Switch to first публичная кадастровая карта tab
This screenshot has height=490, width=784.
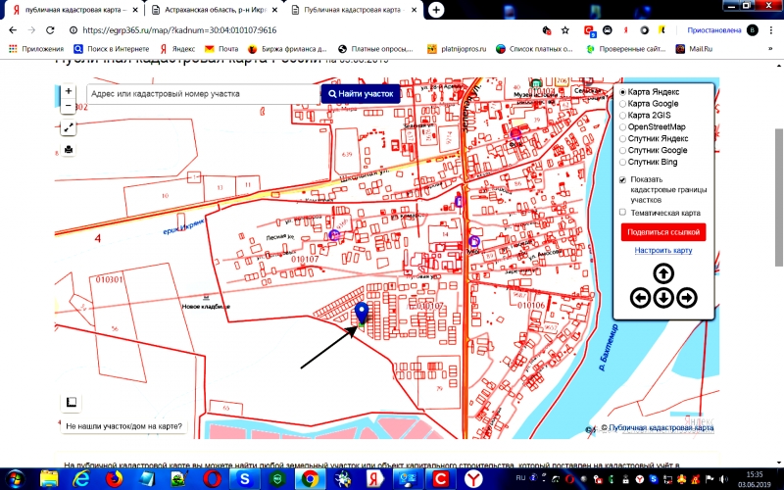click(x=75, y=10)
